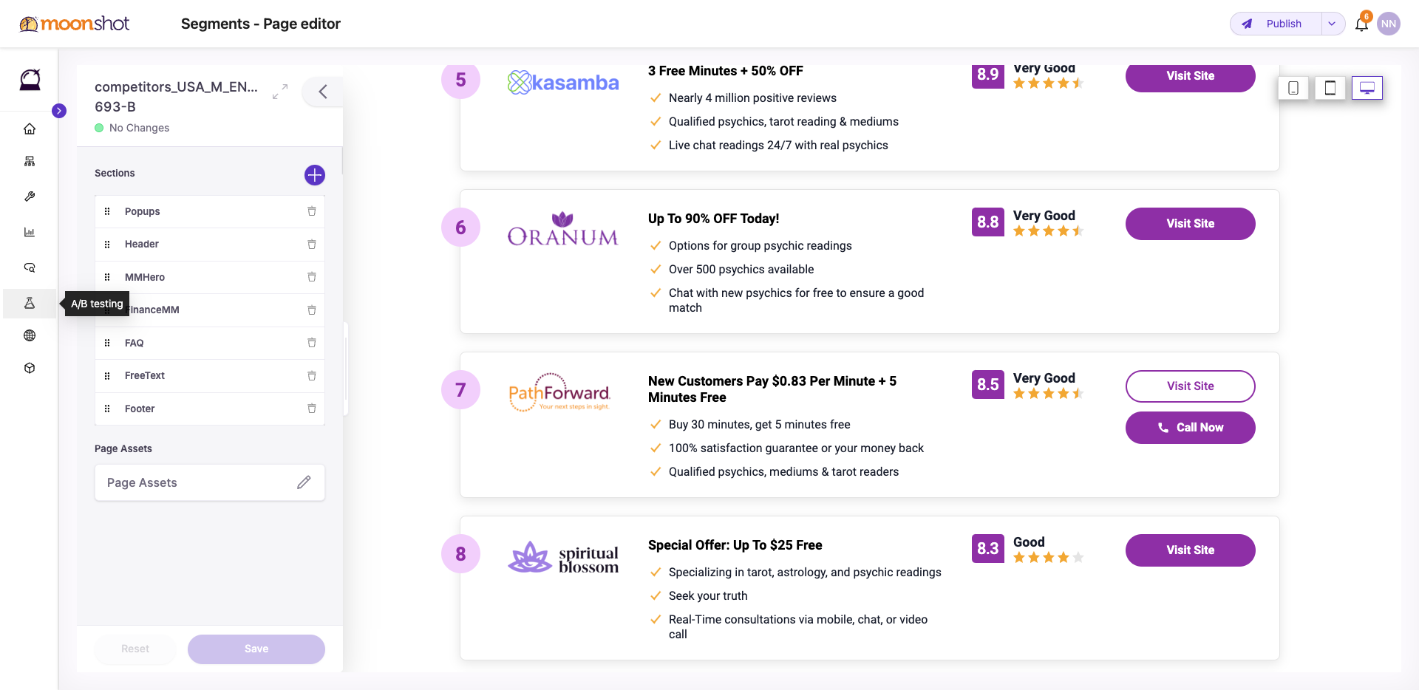The image size is (1419, 690).
Task: Open the A/B testing flask icon
Action: coord(30,303)
